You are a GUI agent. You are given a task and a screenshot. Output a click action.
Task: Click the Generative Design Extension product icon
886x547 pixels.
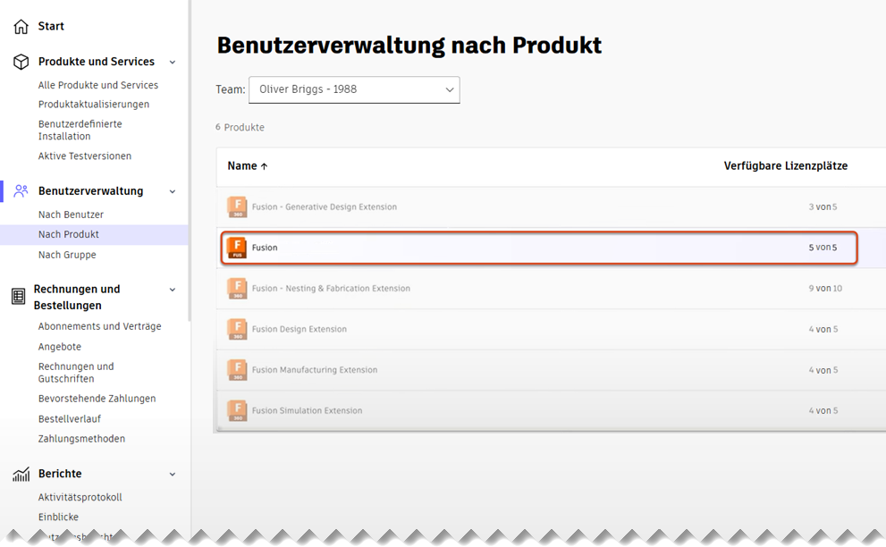tap(237, 206)
